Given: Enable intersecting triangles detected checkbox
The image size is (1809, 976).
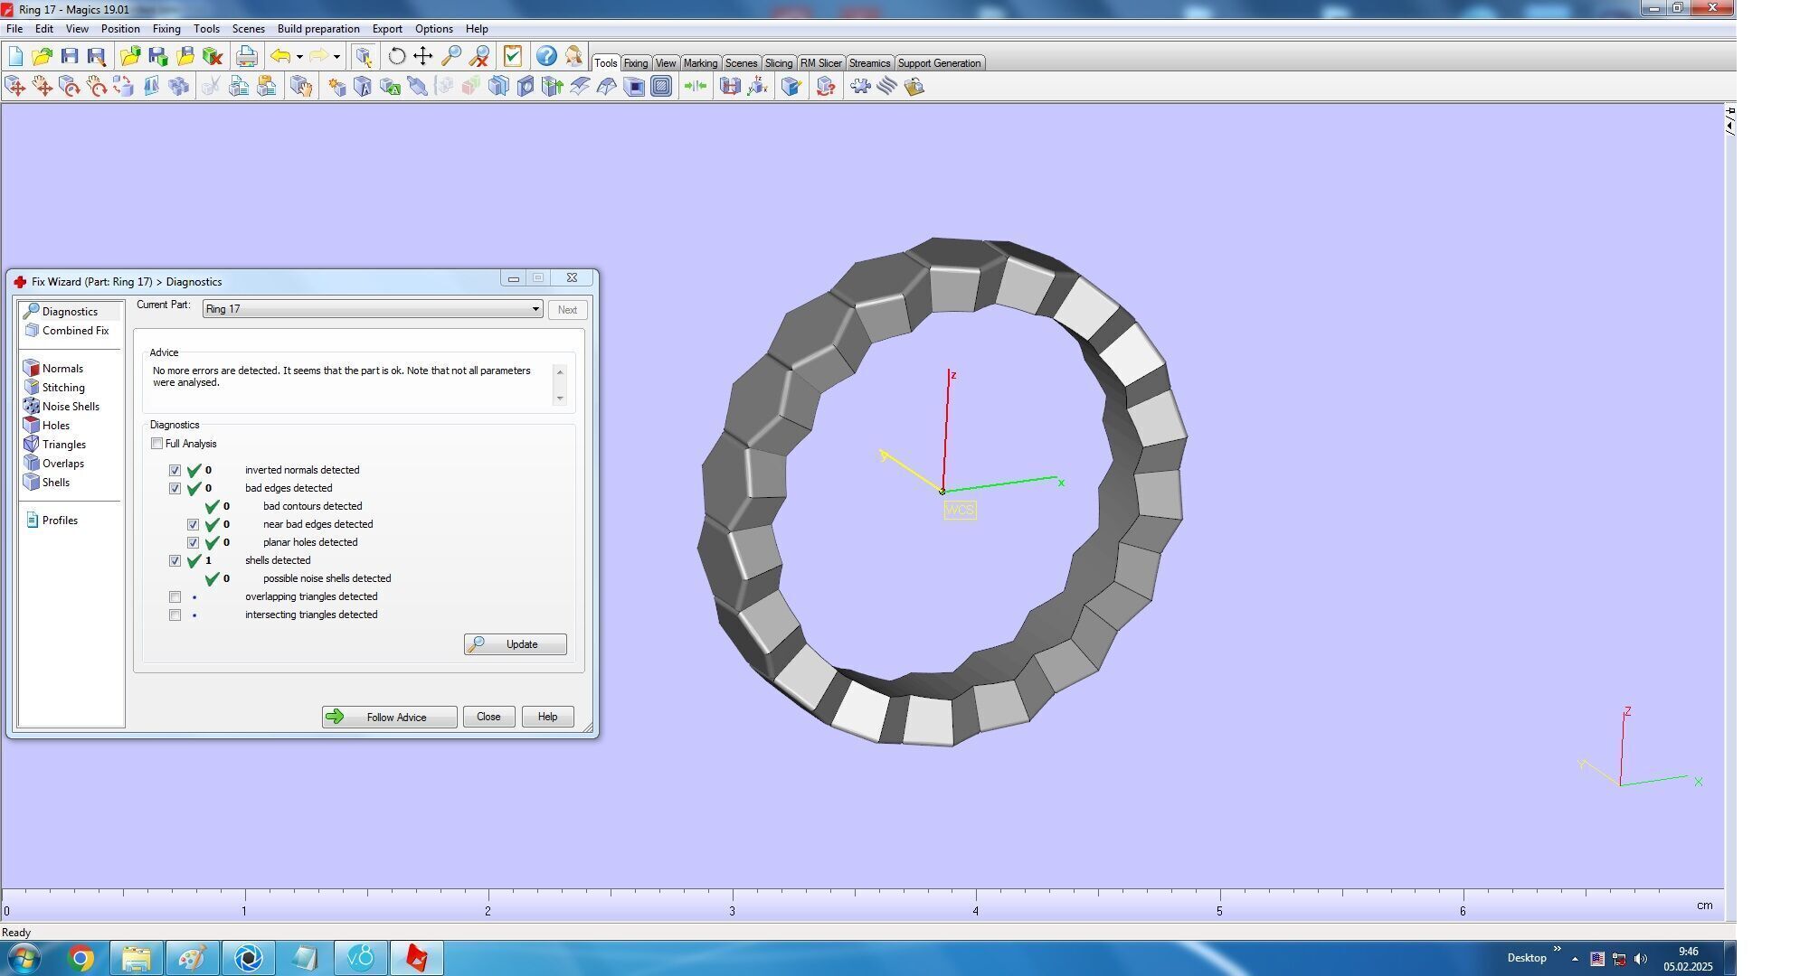Looking at the screenshot, I should 175,615.
